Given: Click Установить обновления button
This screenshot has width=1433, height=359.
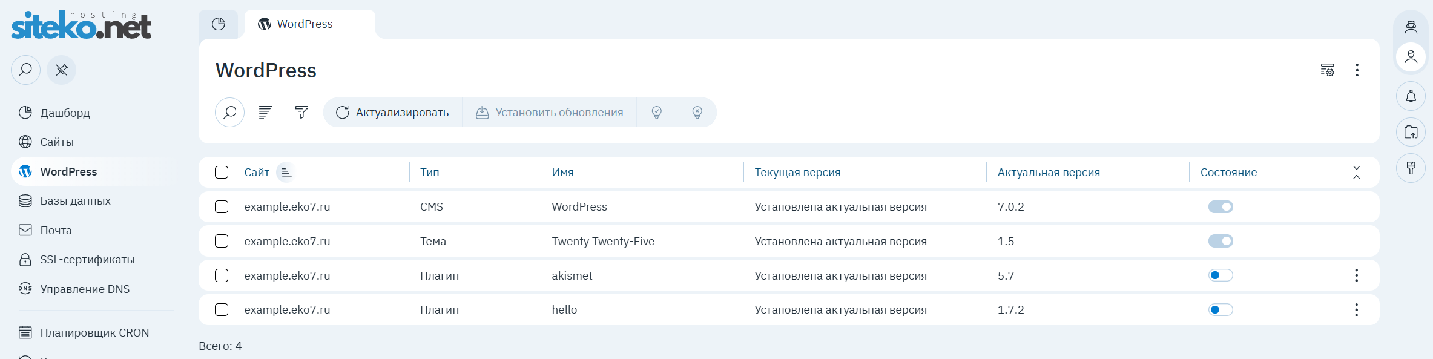Looking at the screenshot, I should pos(550,112).
